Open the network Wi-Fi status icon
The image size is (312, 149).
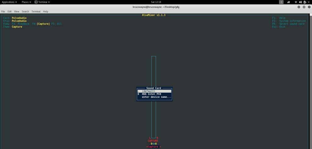(296, 2)
